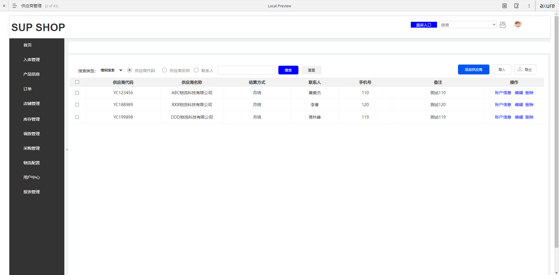Open 产品信息 in the sidebar
The image size is (559, 275).
tap(31, 74)
